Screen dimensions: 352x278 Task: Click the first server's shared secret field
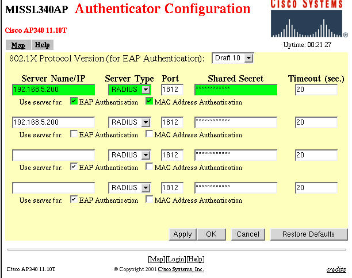236,90
